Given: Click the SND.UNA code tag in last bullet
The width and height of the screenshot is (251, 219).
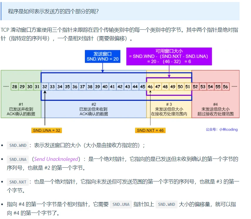Looking at the screenshot, I should (121, 205).
